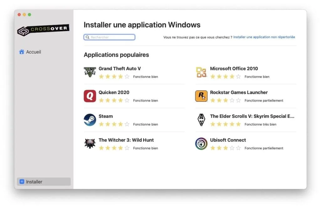Click the Skyrim dragon emblem icon
Viewport: 321px width, 208px height.
[201, 120]
